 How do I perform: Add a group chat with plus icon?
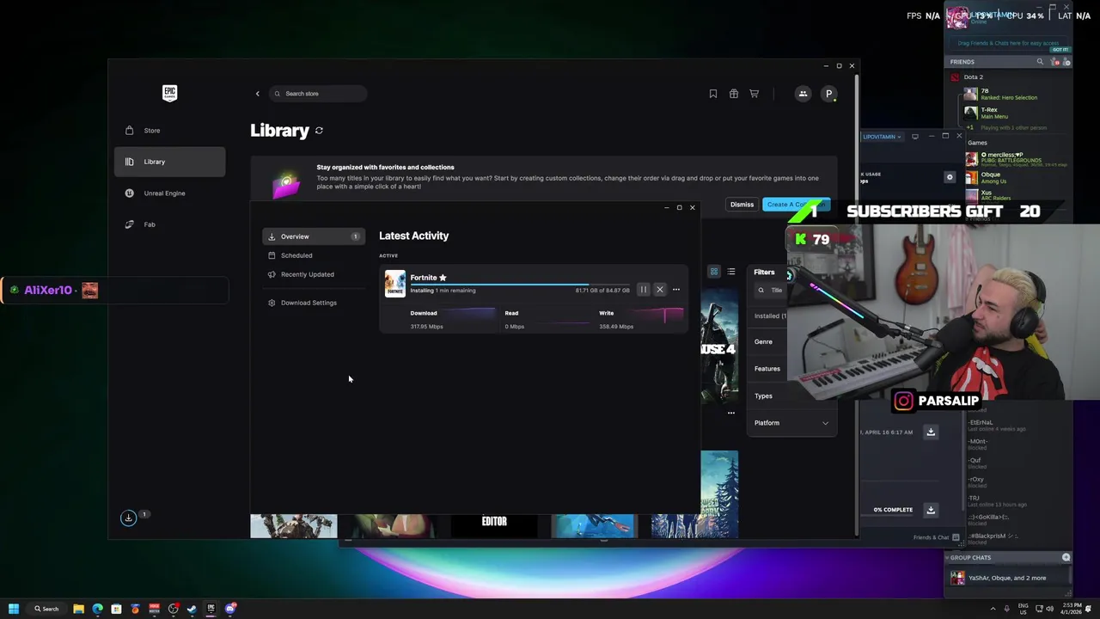tap(1066, 558)
